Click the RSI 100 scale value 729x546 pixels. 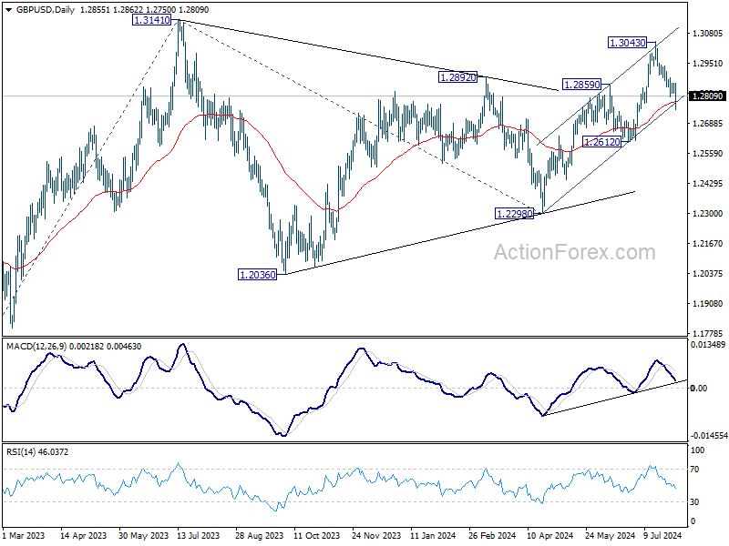point(697,450)
